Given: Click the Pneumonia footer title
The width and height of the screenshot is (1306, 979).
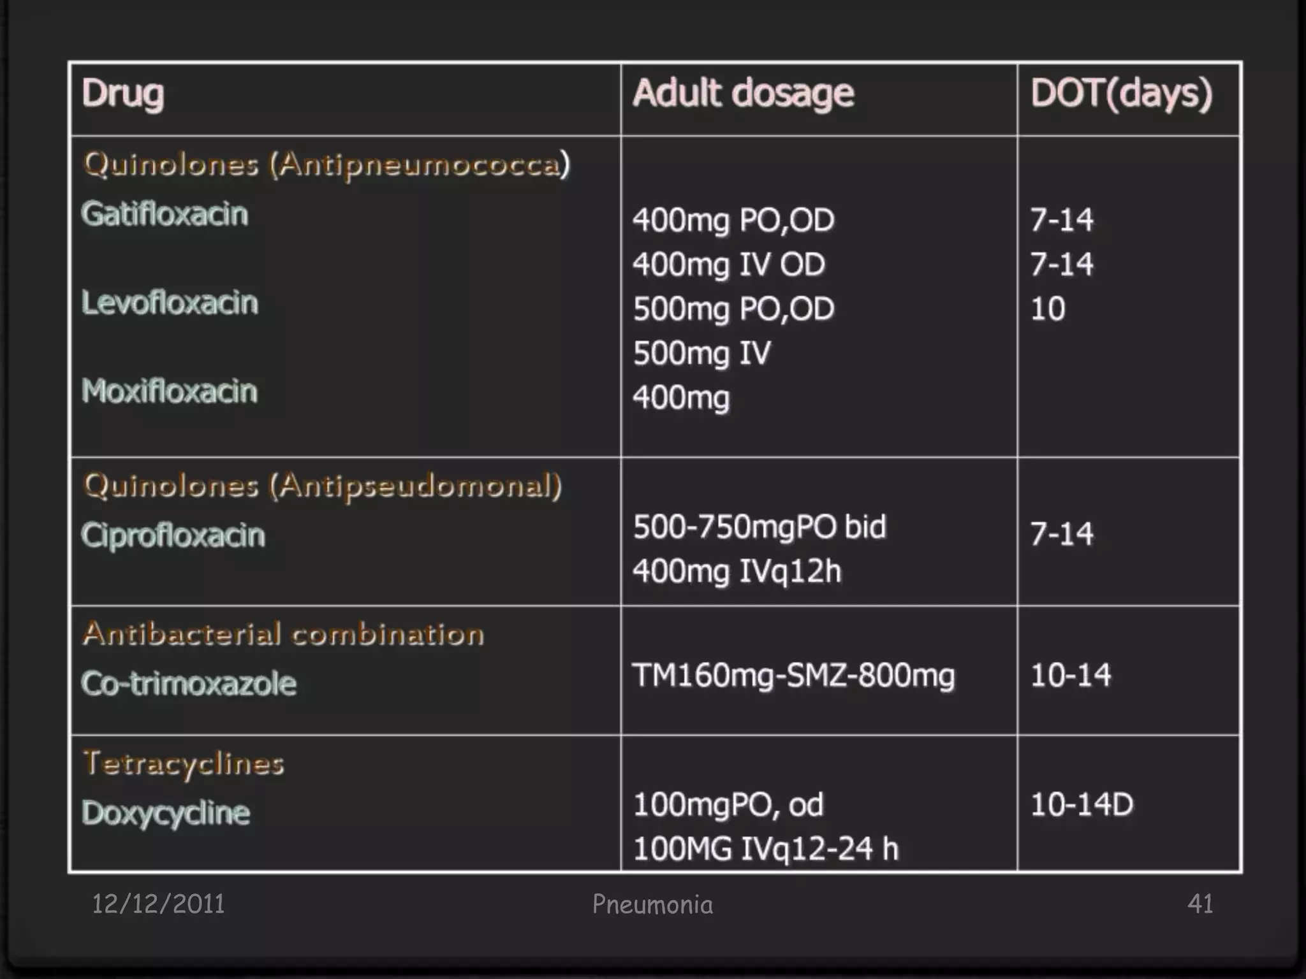Looking at the screenshot, I should [652, 904].
